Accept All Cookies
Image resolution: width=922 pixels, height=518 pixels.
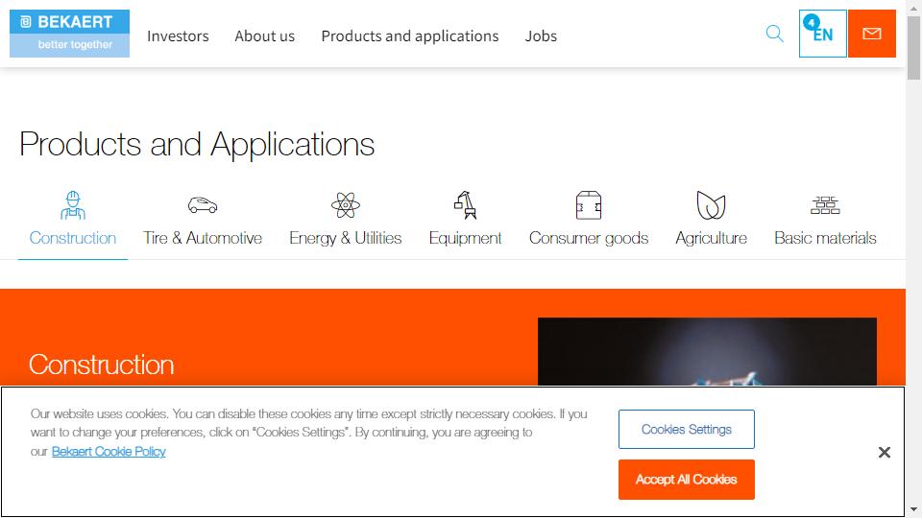click(686, 480)
